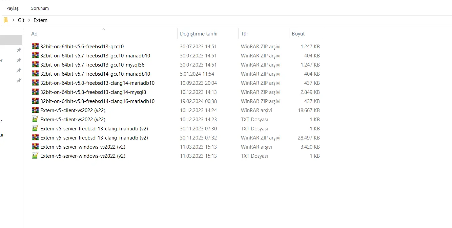Sort by the Değiştirme tarihi column header
452x228 pixels.
[x=199, y=34]
